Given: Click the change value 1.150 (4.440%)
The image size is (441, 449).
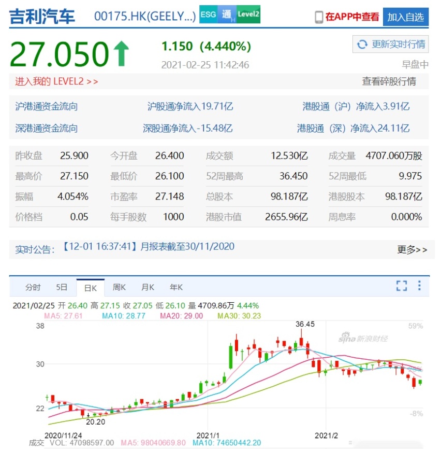Looking at the screenshot, I should click(x=206, y=46).
